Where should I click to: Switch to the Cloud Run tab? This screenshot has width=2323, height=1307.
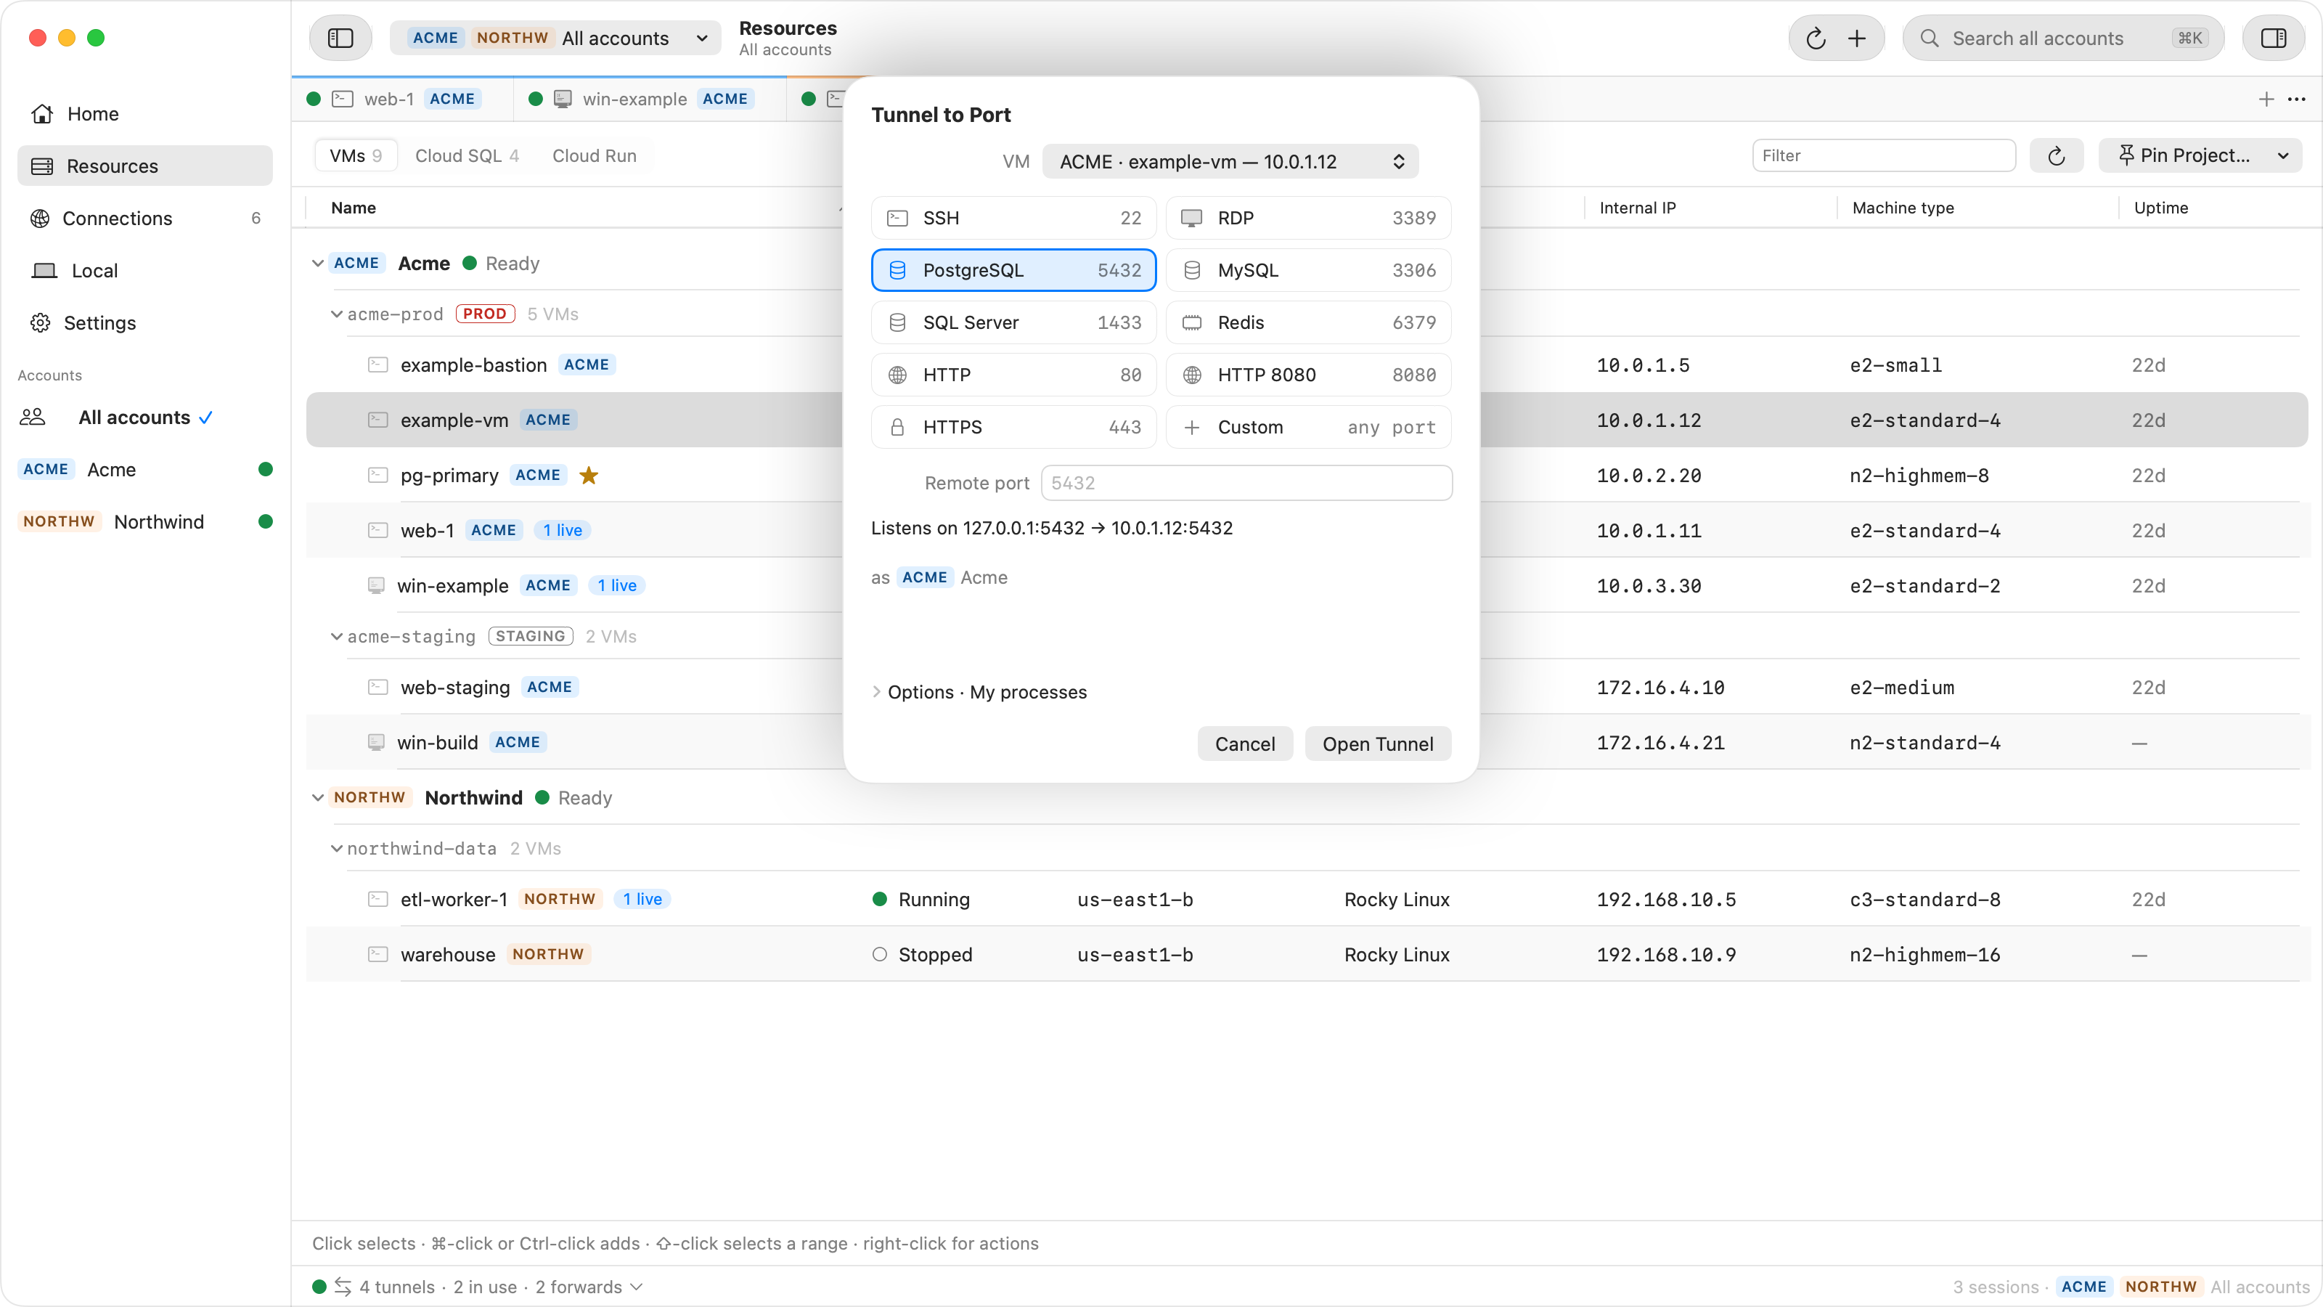click(x=595, y=156)
